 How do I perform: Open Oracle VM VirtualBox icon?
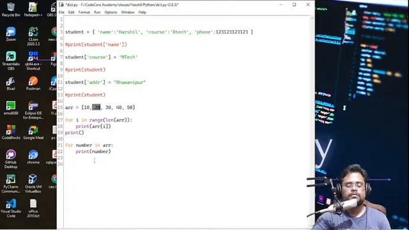coord(33,183)
